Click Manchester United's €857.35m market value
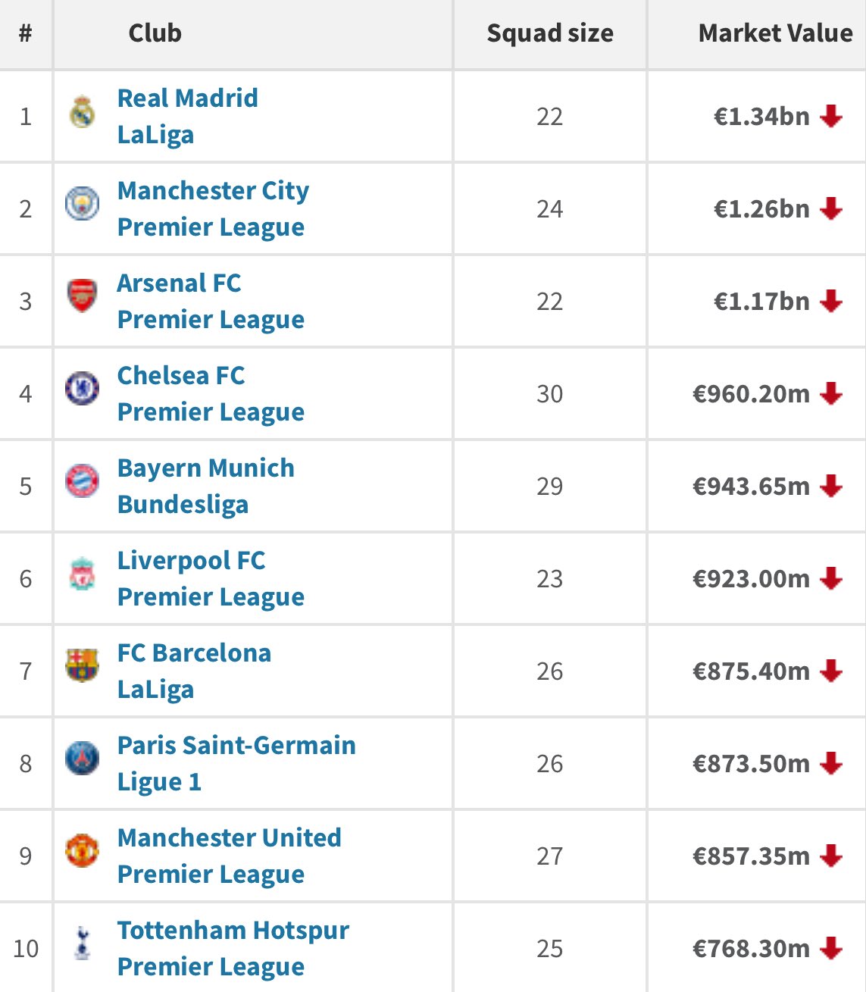This screenshot has width=866, height=992. (x=752, y=856)
